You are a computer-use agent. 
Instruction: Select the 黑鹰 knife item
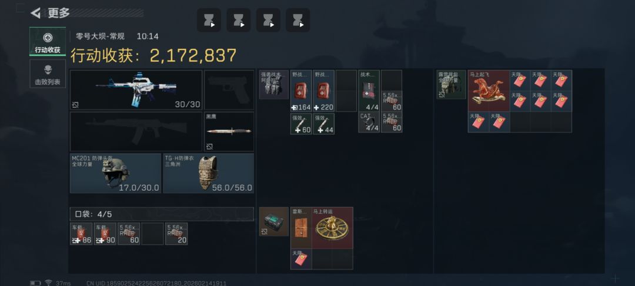coord(229,132)
